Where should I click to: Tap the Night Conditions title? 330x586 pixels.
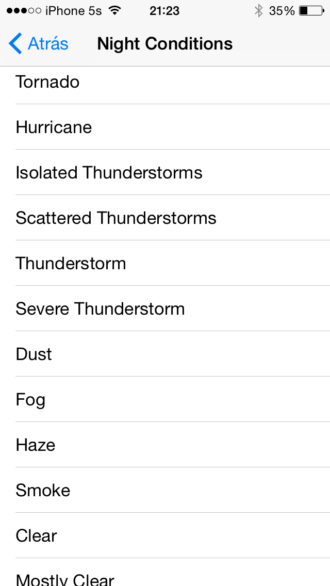click(165, 44)
